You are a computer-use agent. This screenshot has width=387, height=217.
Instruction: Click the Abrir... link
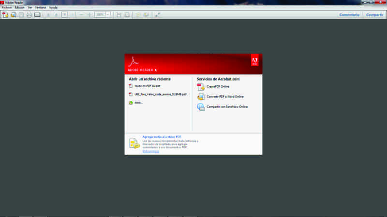pyautogui.click(x=139, y=103)
